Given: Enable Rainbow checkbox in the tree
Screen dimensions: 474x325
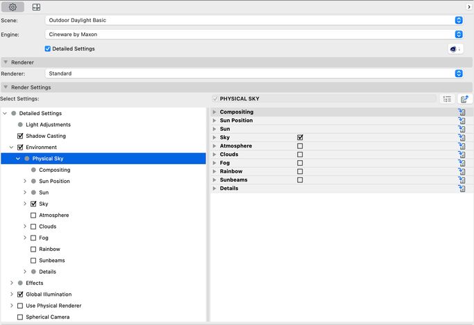Looking at the screenshot, I should (x=33, y=249).
